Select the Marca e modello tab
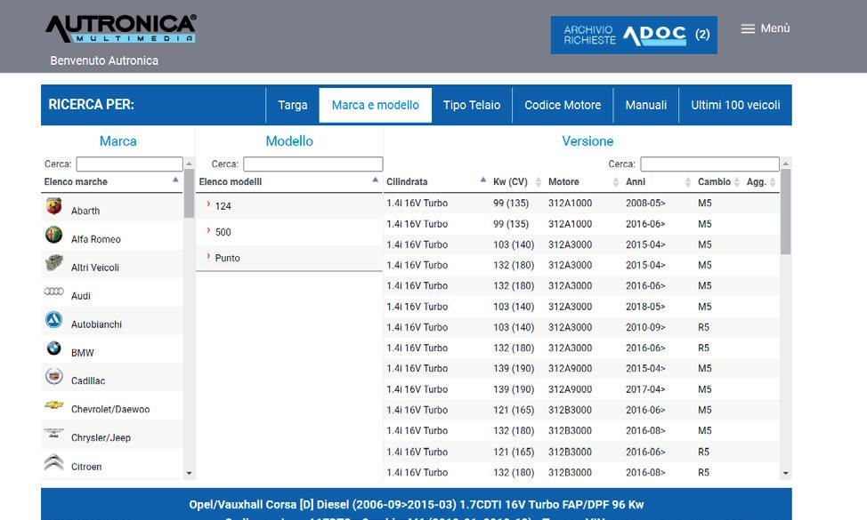The image size is (867, 520). 376,105
